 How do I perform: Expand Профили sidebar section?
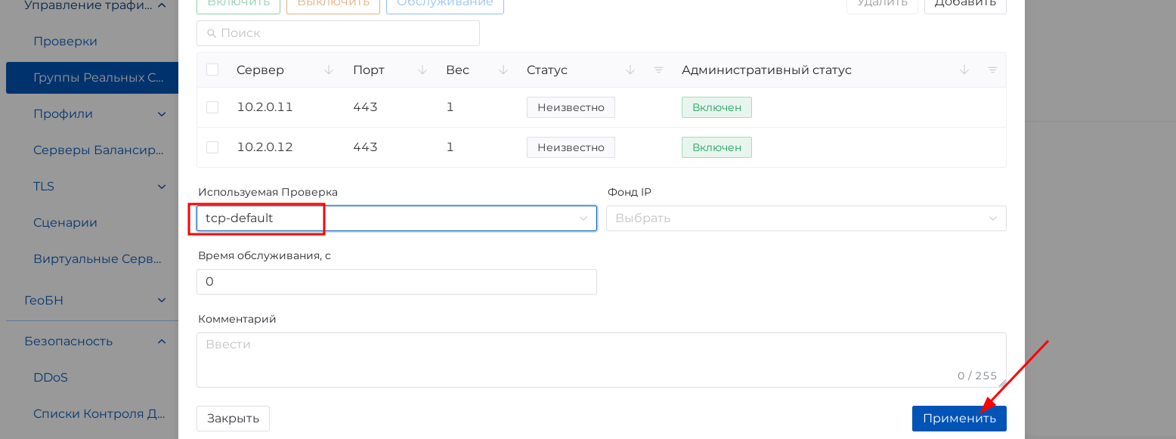coord(161,114)
